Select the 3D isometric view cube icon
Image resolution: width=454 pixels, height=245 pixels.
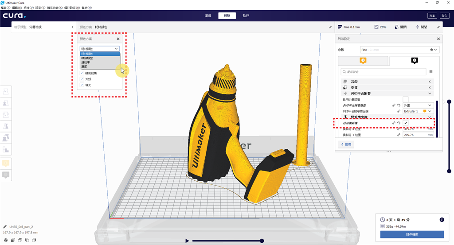(6, 240)
